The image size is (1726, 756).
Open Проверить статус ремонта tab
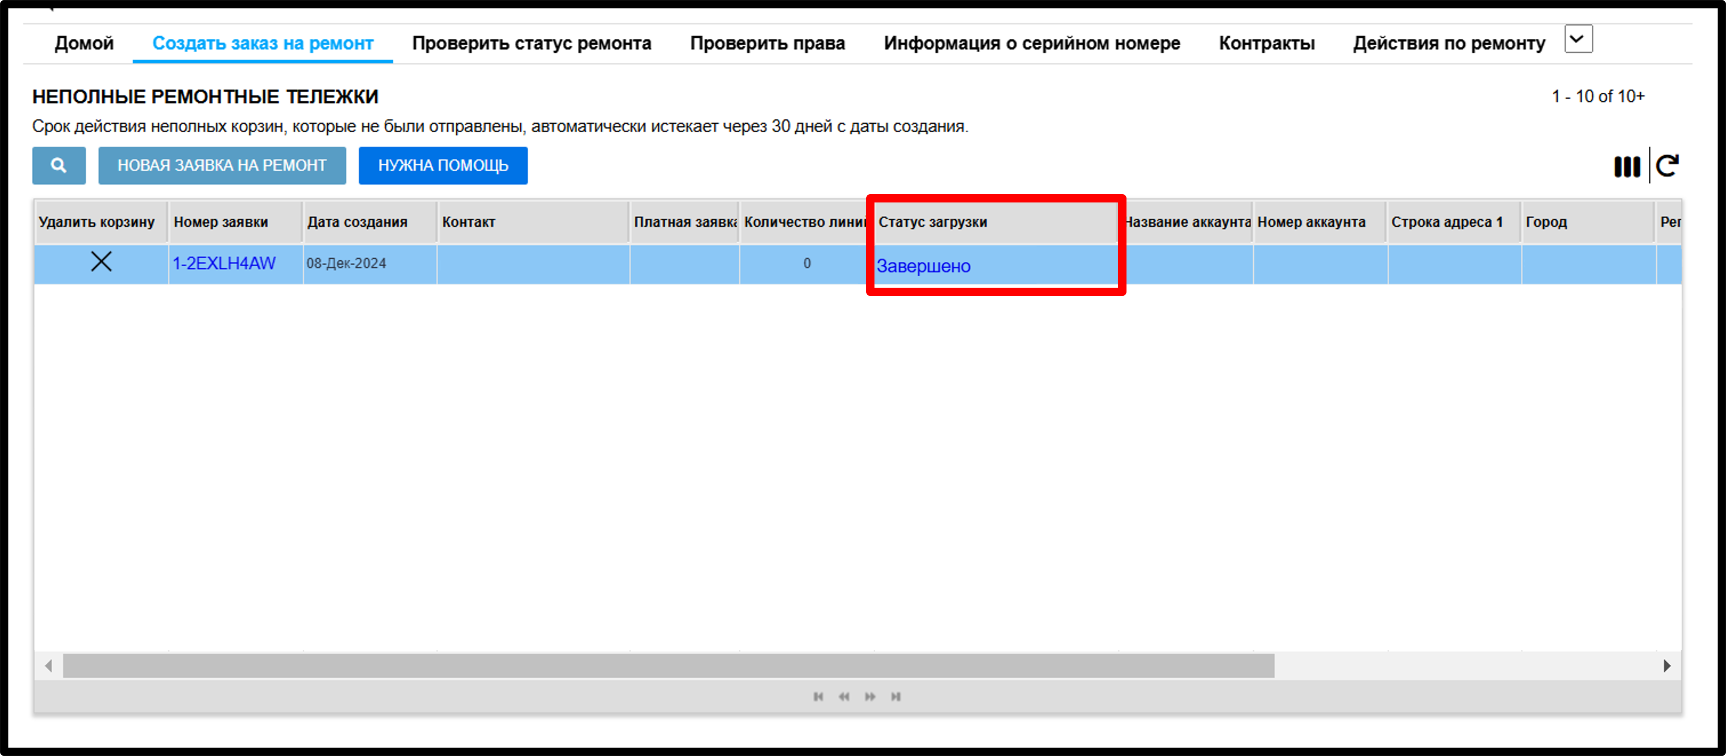(531, 44)
